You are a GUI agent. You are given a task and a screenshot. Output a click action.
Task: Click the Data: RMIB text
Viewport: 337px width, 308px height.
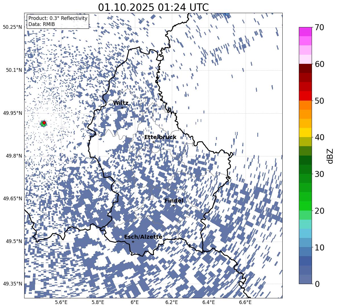pyautogui.click(x=42, y=24)
